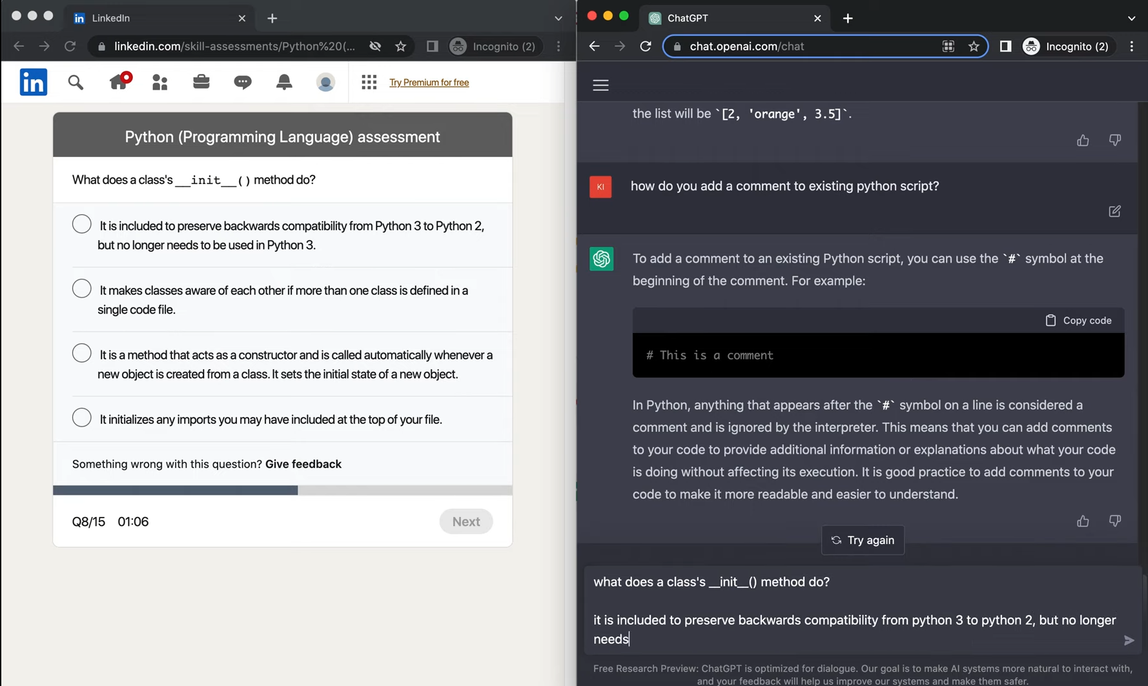Screen dimensions: 1148x686
Task: Click Try Premium for free link
Action: click(429, 83)
